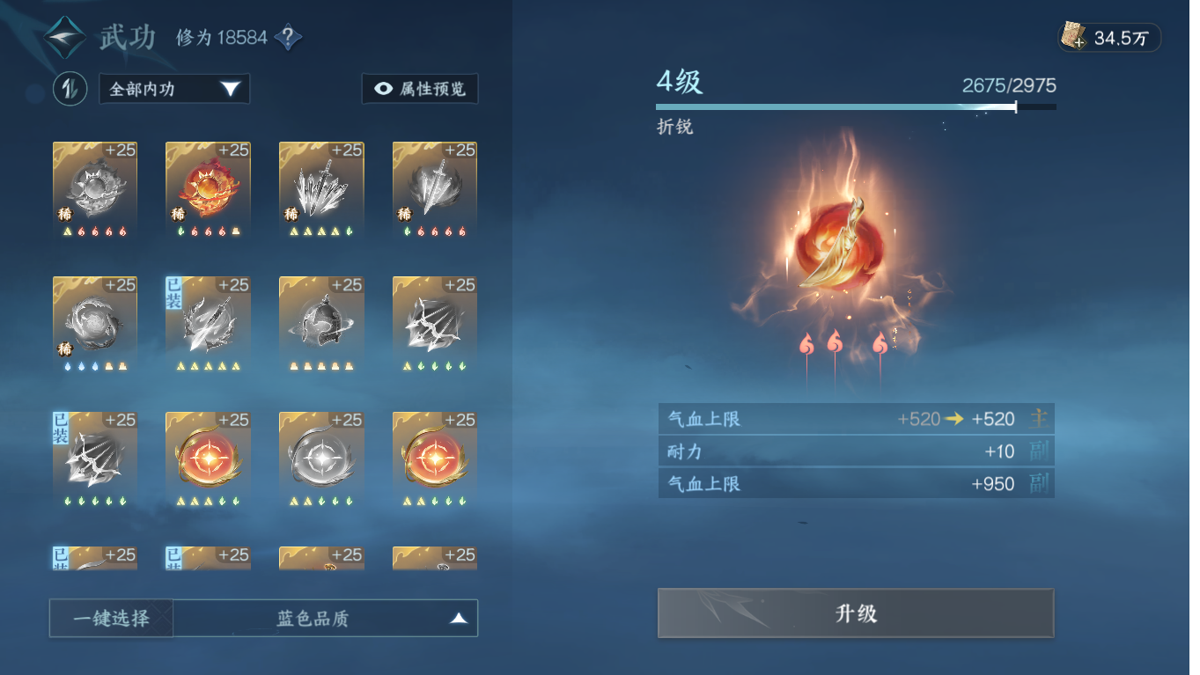Screen dimensions: 1200x675
Task: Click the back arrow beside 武功
Action: [67, 37]
